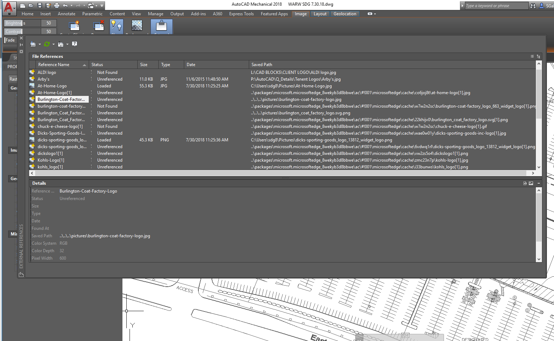Click the Remove Clipping icon with red X
Image resolution: width=554 pixels, height=341 pixels.
coord(98,26)
